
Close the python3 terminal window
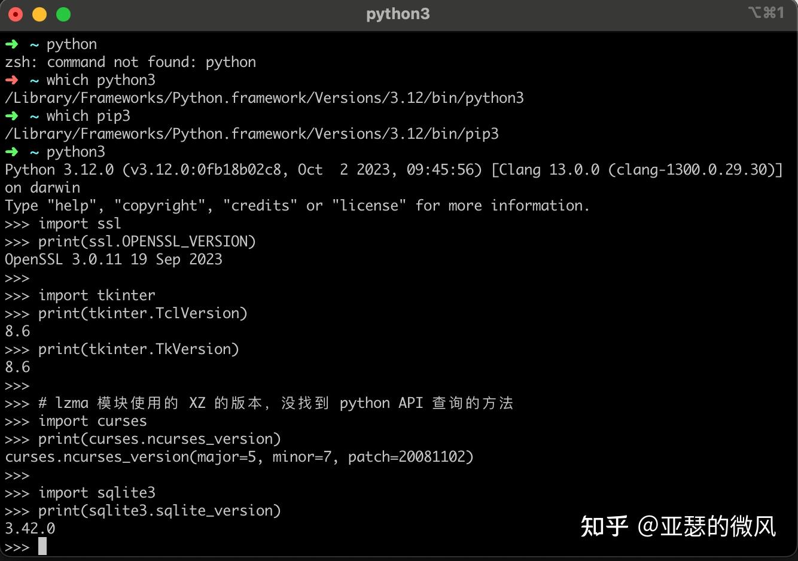16,14
